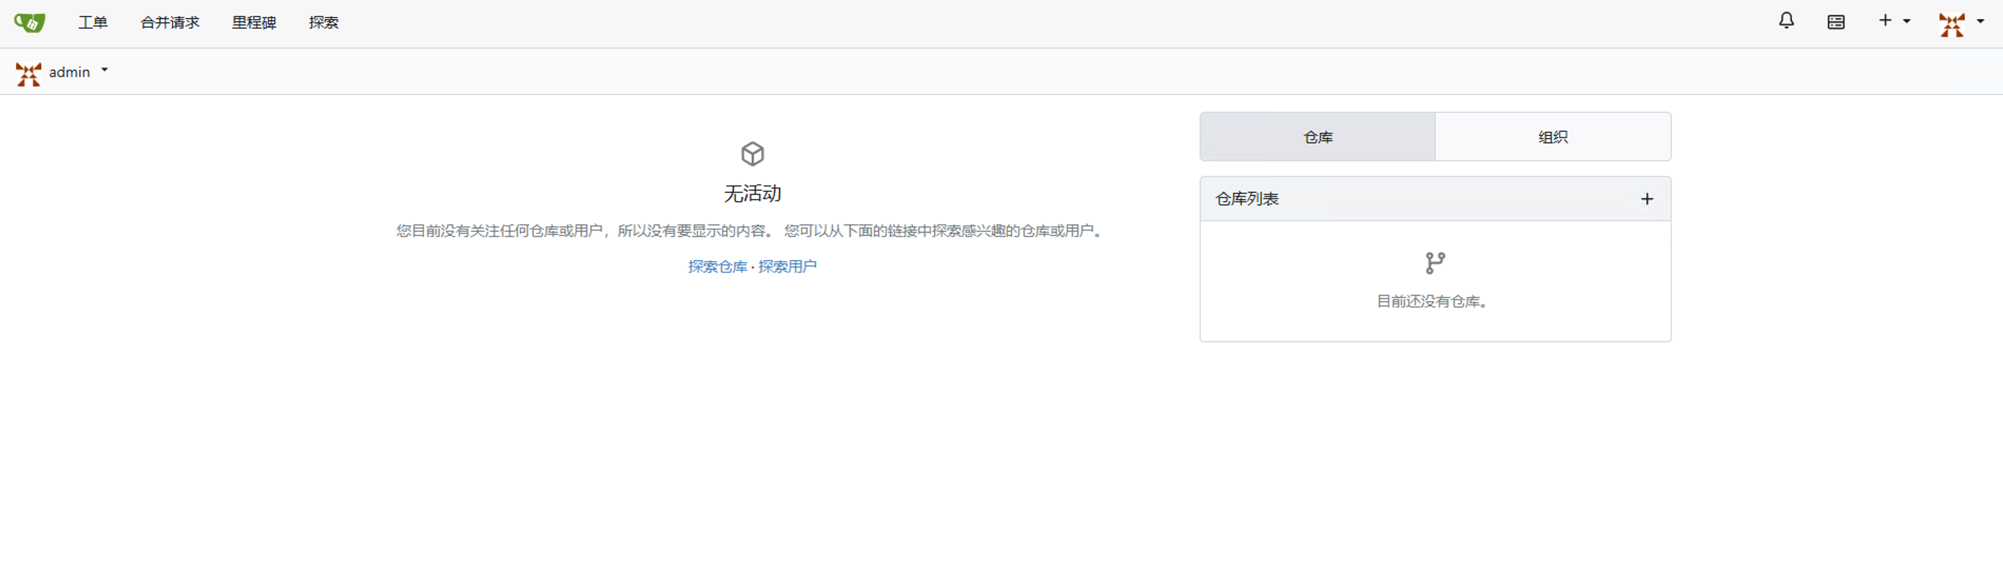Viewport: 2003px width, 577px height.
Task: Follow the 探索仓库 link
Action: coord(717,266)
